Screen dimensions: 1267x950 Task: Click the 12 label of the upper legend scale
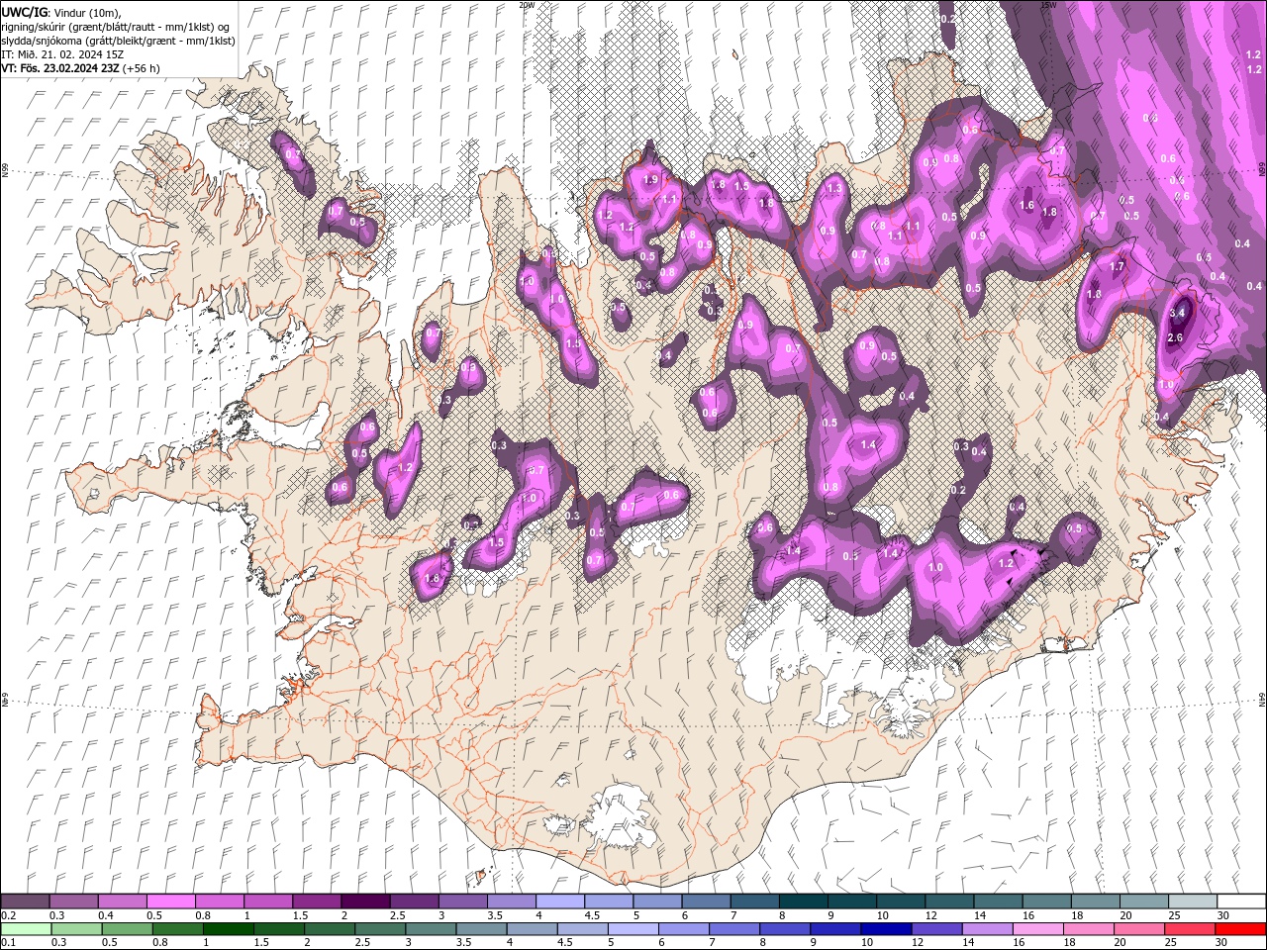click(x=930, y=915)
